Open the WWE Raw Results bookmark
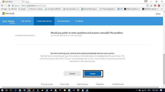Viewport: 165px width, 92px height. pos(151,9)
